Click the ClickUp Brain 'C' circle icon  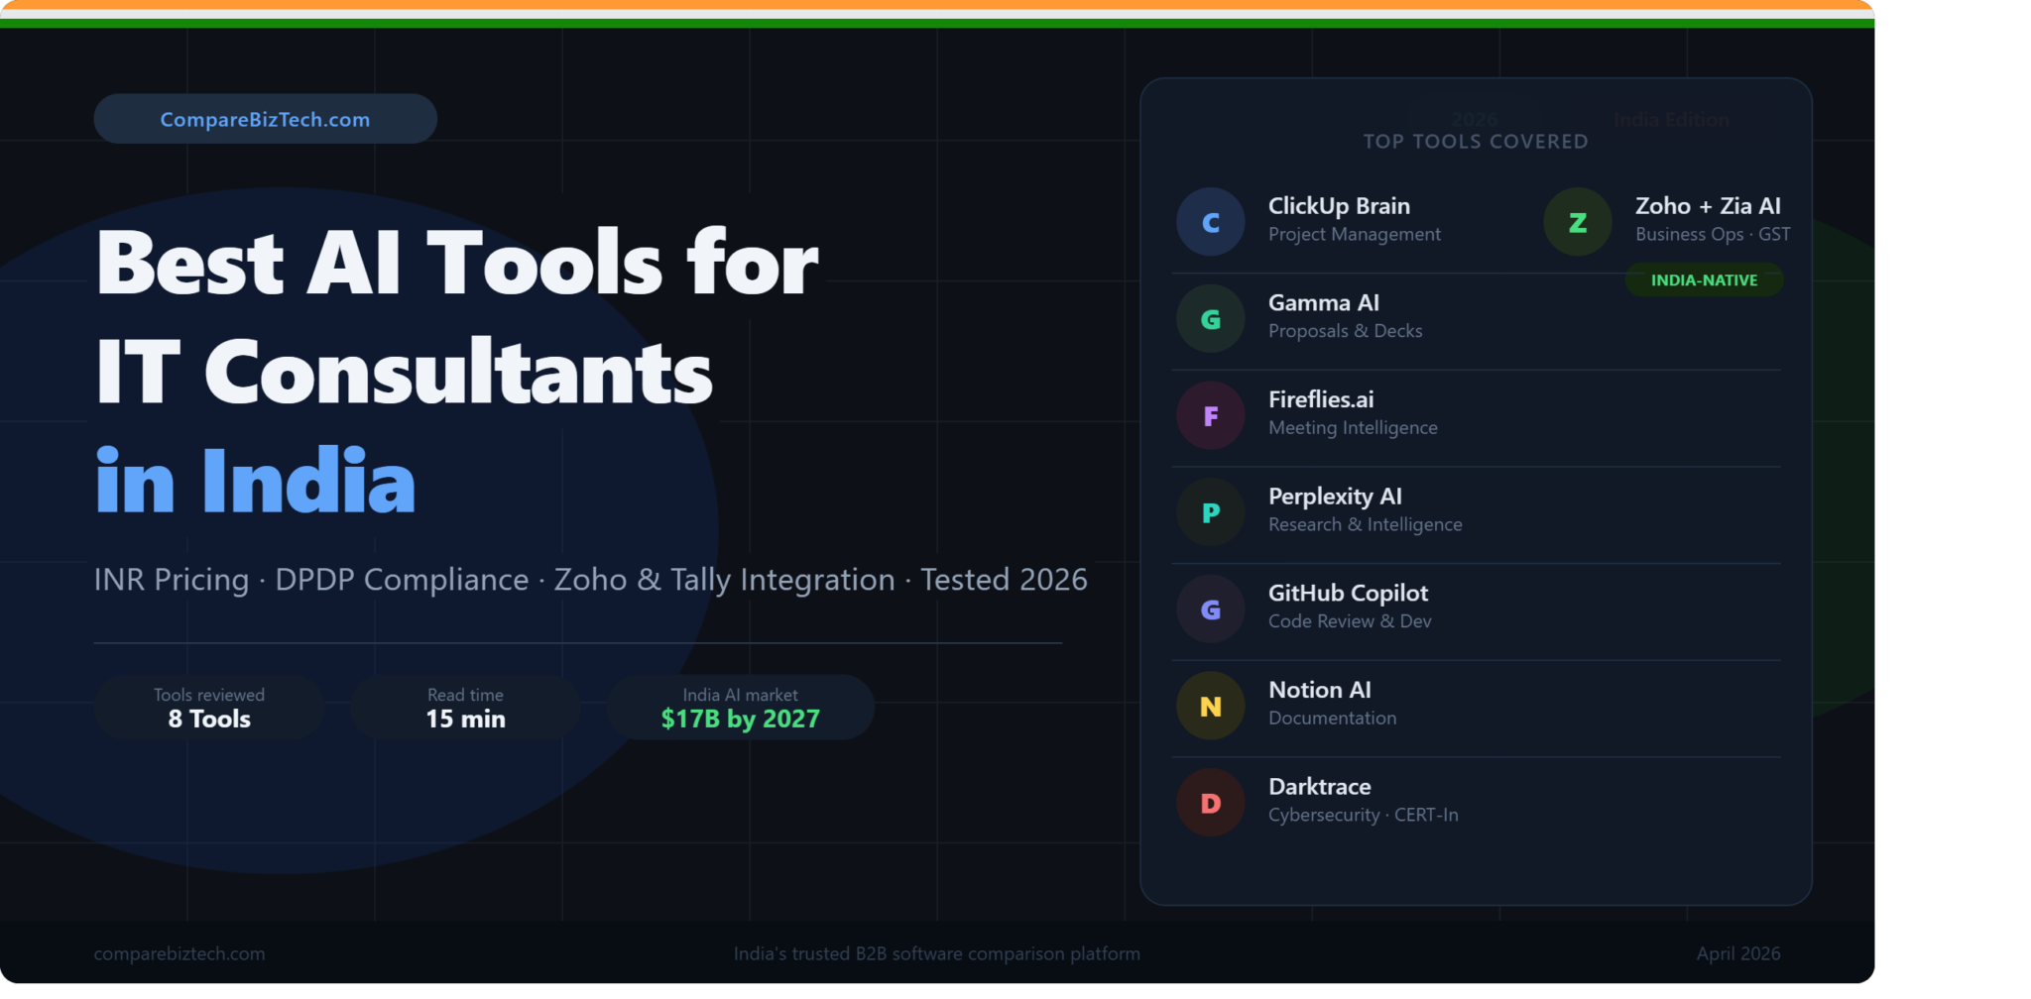tap(1210, 222)
